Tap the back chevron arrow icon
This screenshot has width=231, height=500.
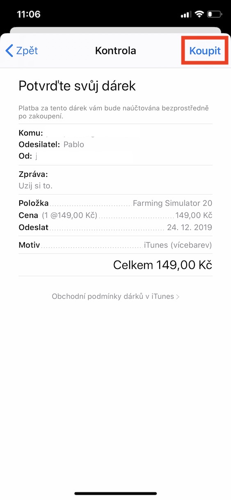coord(9,50)
